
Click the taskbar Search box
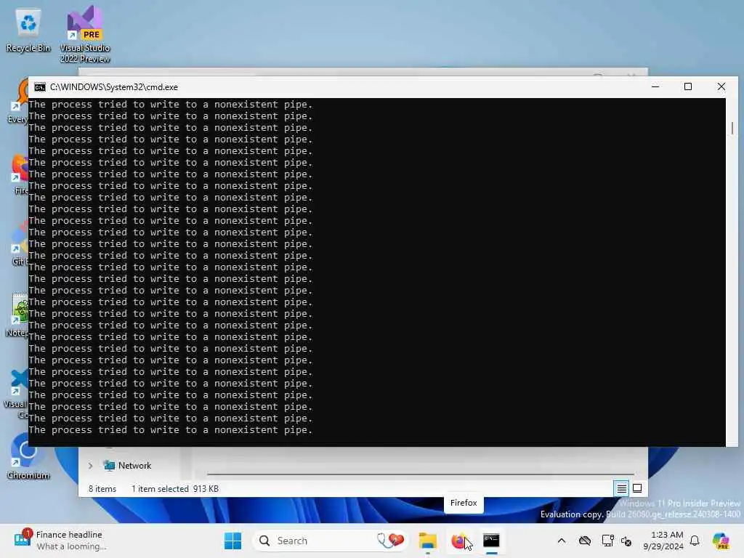click(330, 541)
